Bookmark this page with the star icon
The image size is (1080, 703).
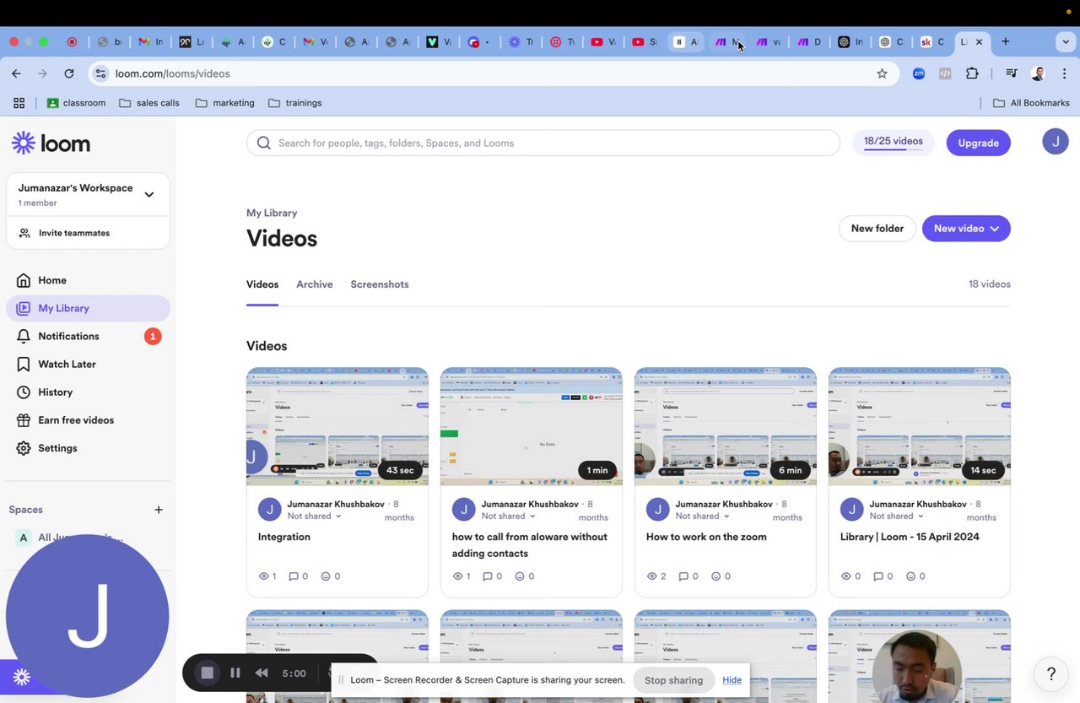882,73
